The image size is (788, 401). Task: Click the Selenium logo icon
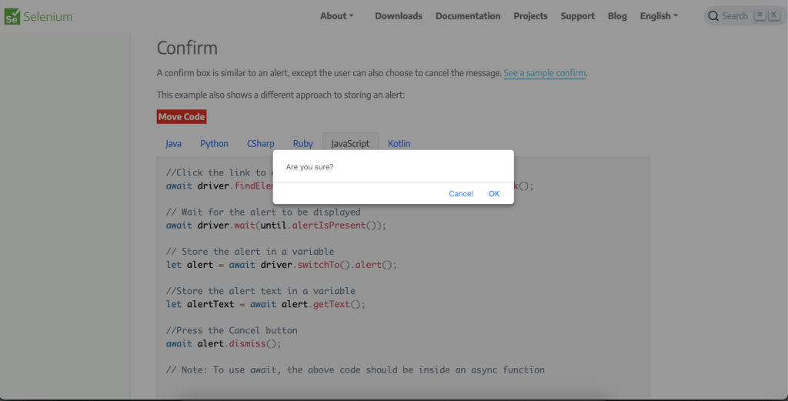point(12,16)
